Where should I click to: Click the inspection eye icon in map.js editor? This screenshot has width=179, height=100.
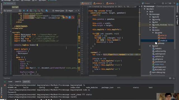(140, 7)
